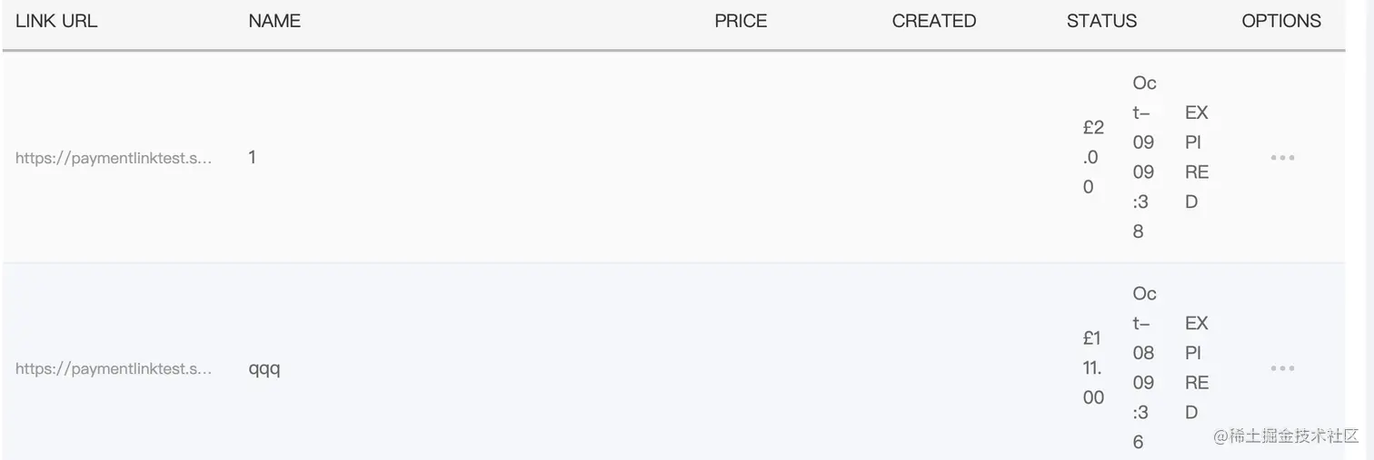Screen dimensions: 1374x460
Task: Click the EXPIRED status in first row
Action: 1197,158
